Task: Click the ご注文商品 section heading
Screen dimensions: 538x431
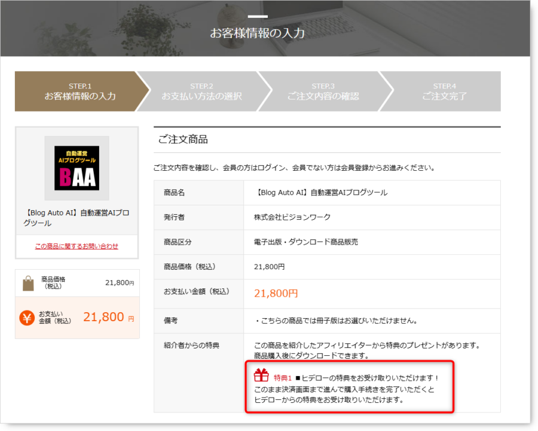Action: click(183, 140)
